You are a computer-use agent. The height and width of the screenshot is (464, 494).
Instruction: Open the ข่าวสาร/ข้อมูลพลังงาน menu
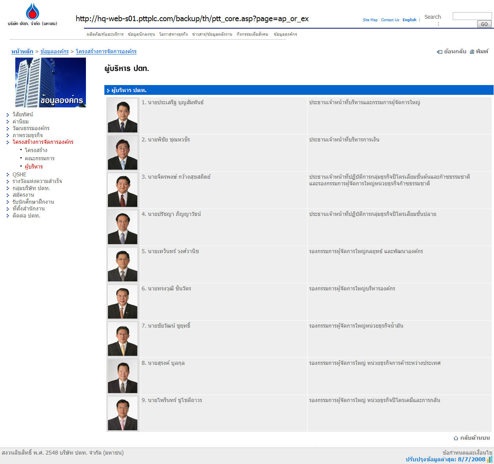(212, 34)
